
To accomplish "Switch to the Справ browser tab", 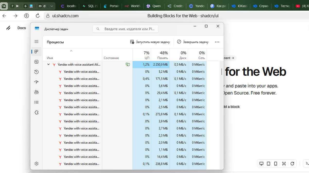I will point(261,6).
